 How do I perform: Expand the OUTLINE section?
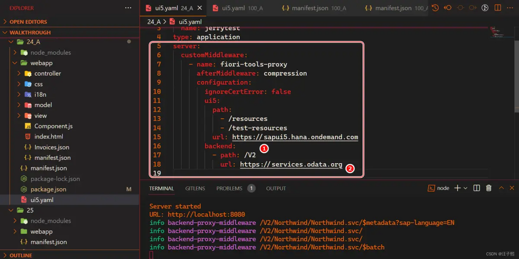20,255
